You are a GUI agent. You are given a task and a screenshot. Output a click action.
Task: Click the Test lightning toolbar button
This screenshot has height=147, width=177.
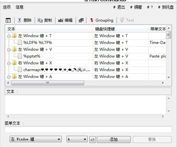pos(127,20)
